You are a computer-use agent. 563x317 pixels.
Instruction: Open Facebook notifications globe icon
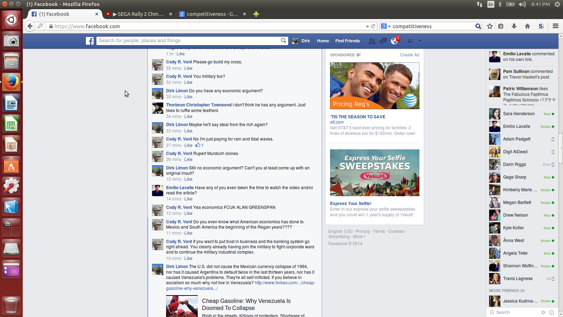394,41
